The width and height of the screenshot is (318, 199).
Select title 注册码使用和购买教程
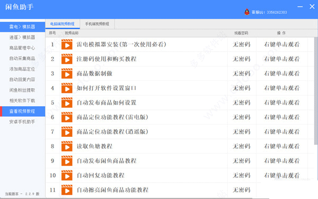107,59
